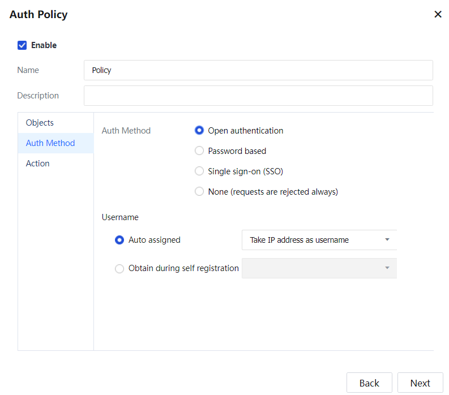The height and width of the screenshot is (395, 449).
Task: Select Open authentication radio button
Action: tap(199, 131)
